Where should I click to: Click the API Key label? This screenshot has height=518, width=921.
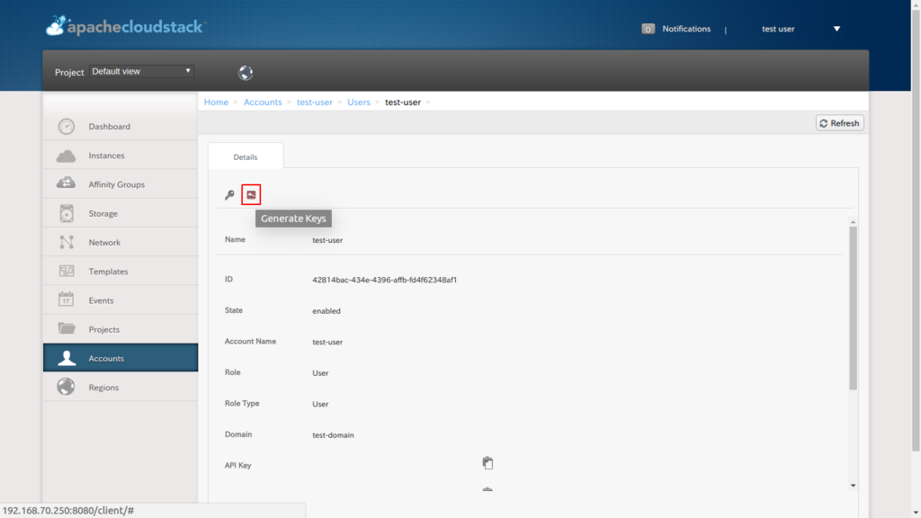point(237,465)
